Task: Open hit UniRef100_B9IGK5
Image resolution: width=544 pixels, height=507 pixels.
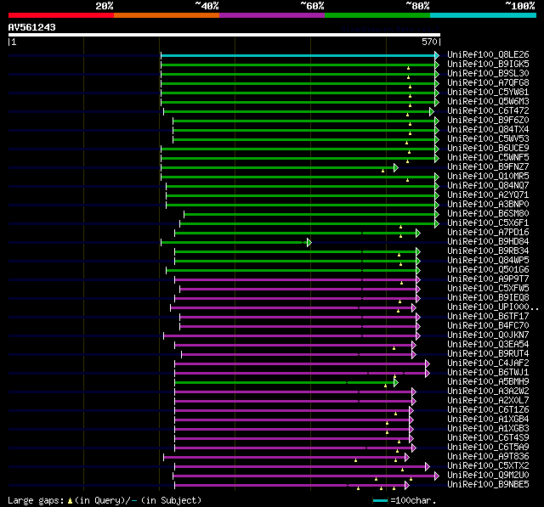Action: [488, 64]
